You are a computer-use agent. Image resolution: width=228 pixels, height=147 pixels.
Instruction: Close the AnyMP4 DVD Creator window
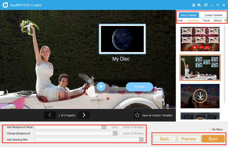(x=224, y=5)
